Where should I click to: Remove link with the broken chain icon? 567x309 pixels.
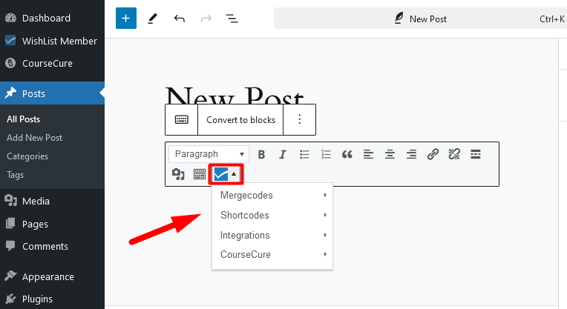pyautogui.click(x=454, y=154)
